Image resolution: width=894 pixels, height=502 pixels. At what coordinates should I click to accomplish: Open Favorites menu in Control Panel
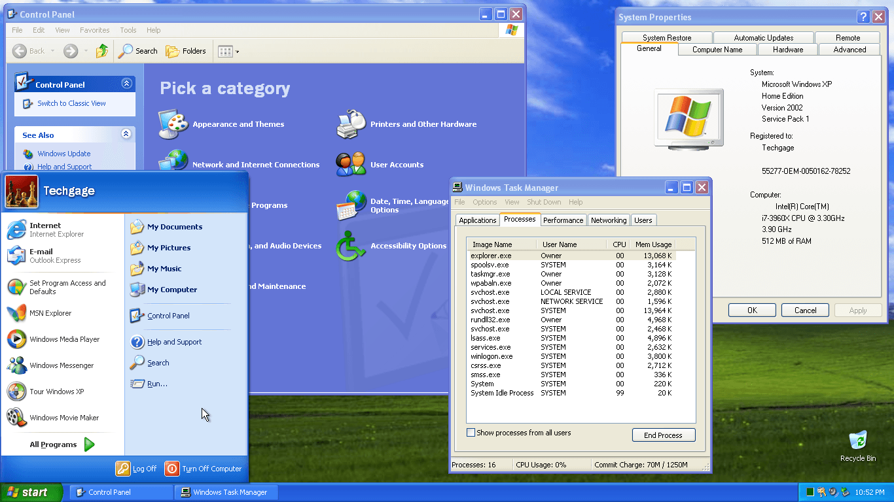click(95, 30)
